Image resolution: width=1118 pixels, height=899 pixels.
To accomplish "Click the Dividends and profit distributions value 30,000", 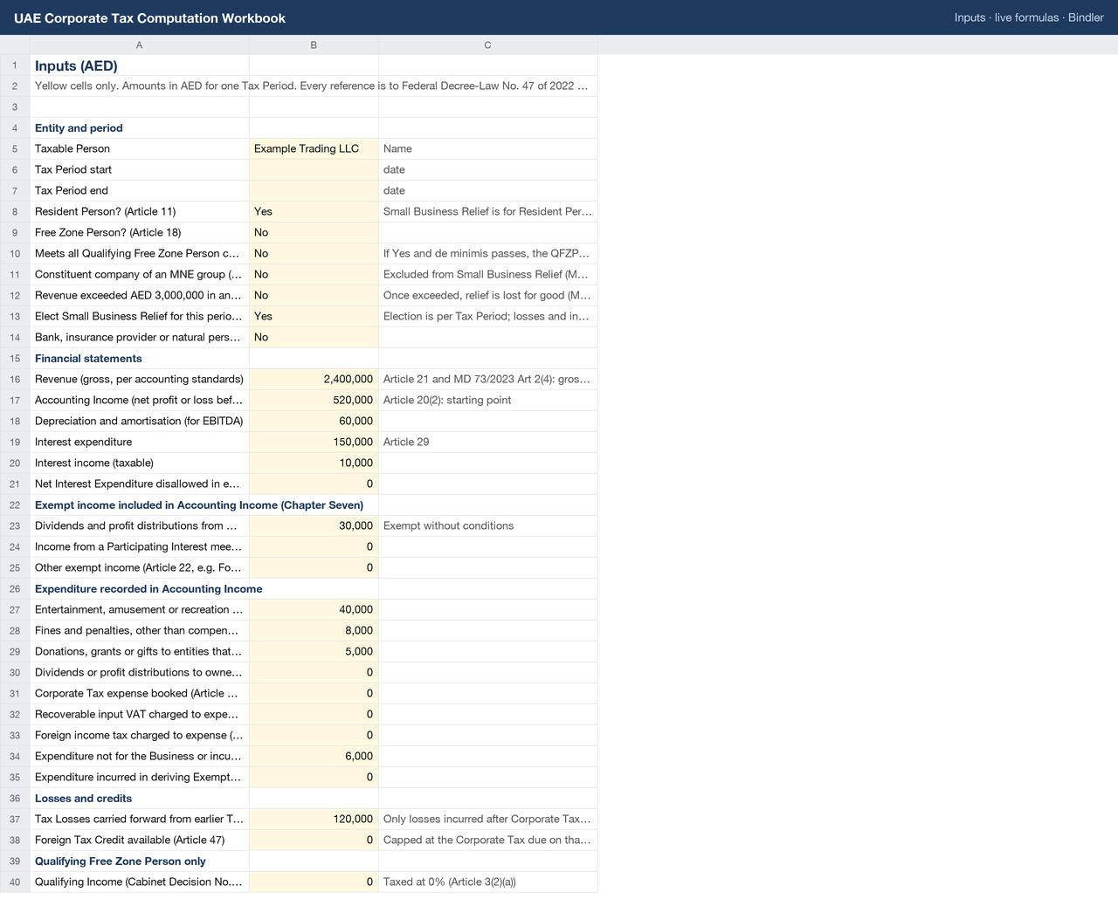I will [314, 525].
